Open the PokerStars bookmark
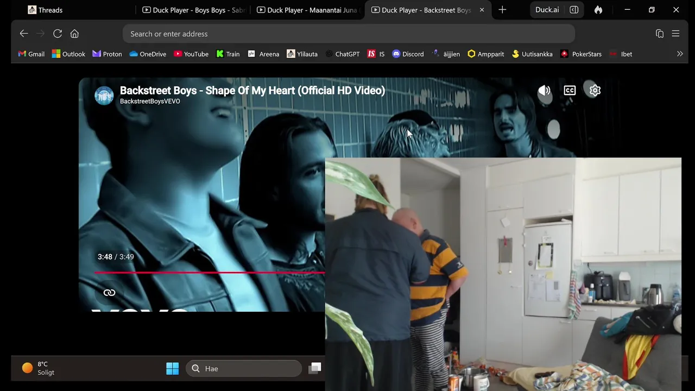 point(581,54)
